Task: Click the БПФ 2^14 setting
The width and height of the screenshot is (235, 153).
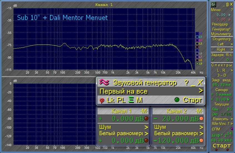Action: pyautogui.click(x=222, y=135)
